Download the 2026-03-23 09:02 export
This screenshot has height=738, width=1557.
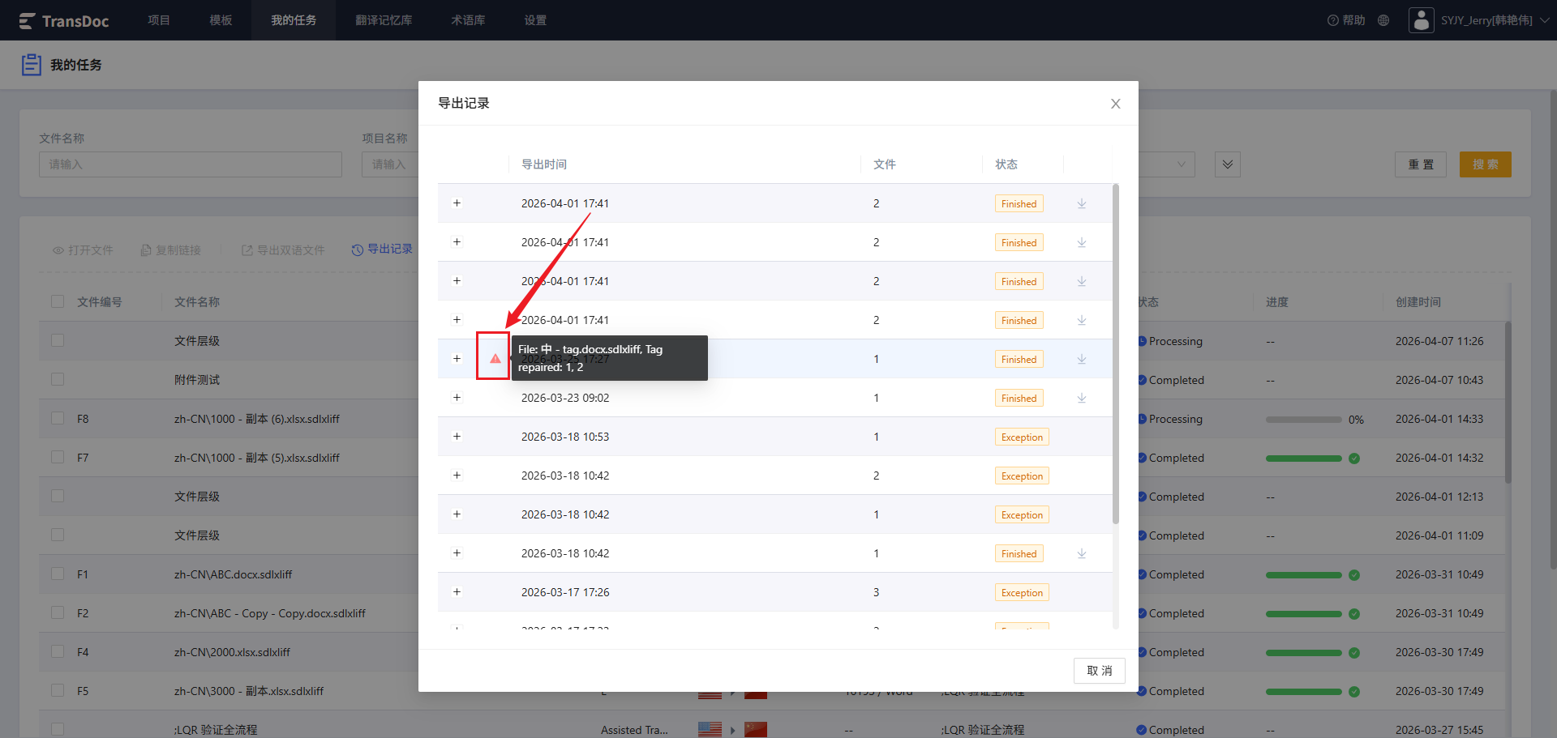click(x=1082, y=398)
